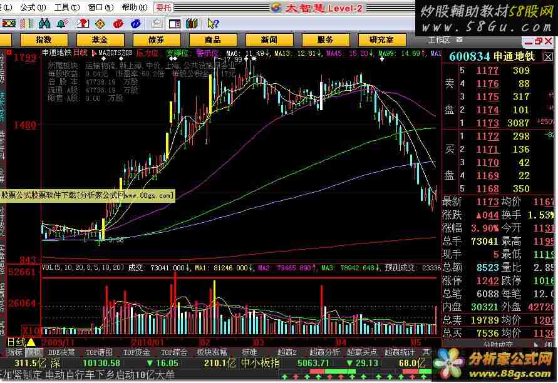This screenshot has width=558, height=383.
Task: Select the 新闻 category button
Action: click(269, 40)
